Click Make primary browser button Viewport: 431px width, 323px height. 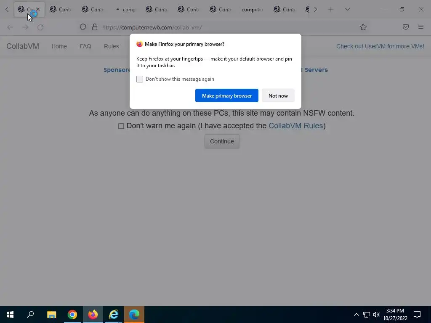point(227,95)
